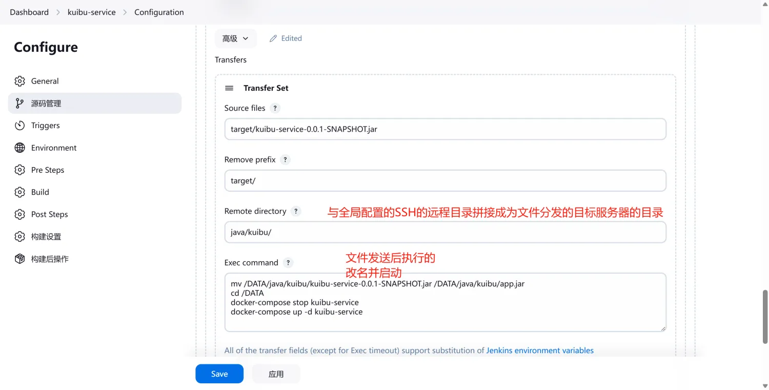This screenshot has width=769, height=390.
Task: Click the 构建后操作 cube icon
Action: click(19, 259)
